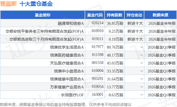The height and width of the screenshot is (107, 177).
Task: Select fund 信澳优享生活混合A
Action: click(x=67, y=47)
